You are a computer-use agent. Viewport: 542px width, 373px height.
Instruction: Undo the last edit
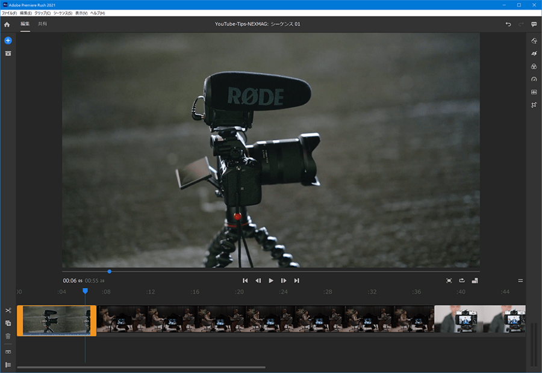[x=508, y=24]
